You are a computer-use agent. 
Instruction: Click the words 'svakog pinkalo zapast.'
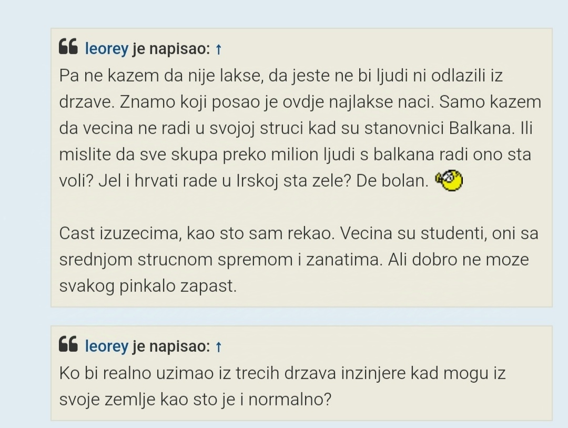tap(148, 286)
